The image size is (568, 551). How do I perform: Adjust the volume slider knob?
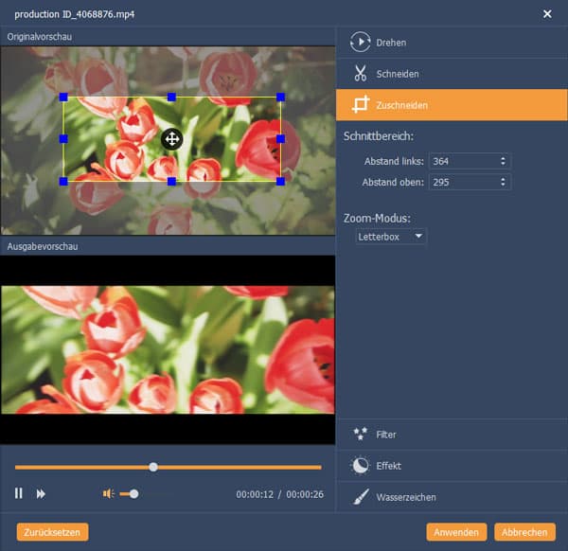pos(134,494)
